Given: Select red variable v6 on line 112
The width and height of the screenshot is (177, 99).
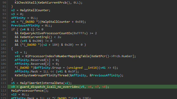Looking at the screenshot, I should pos(90,87).
